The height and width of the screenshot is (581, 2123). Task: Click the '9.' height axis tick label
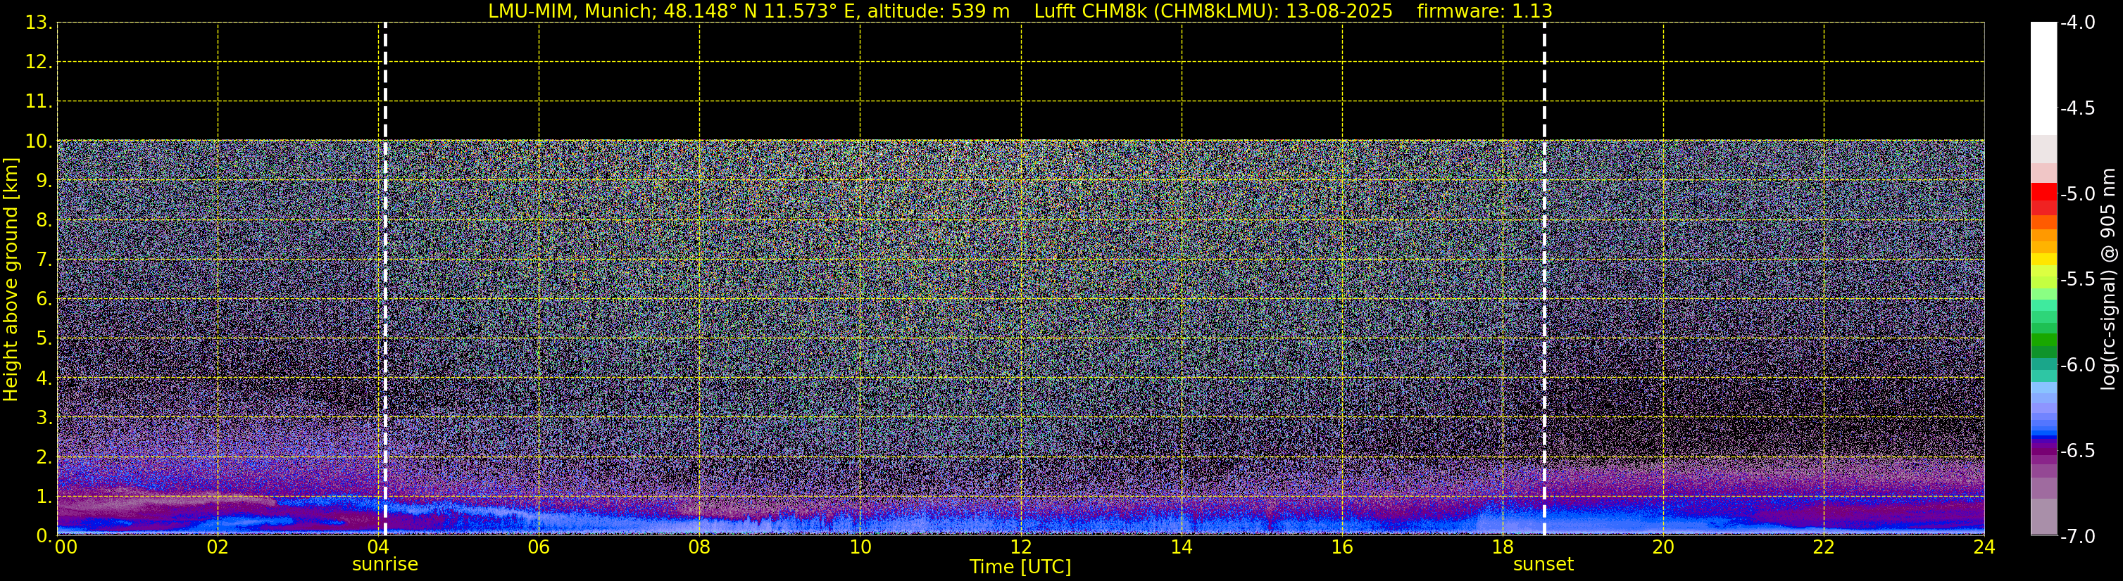(43, 181)
